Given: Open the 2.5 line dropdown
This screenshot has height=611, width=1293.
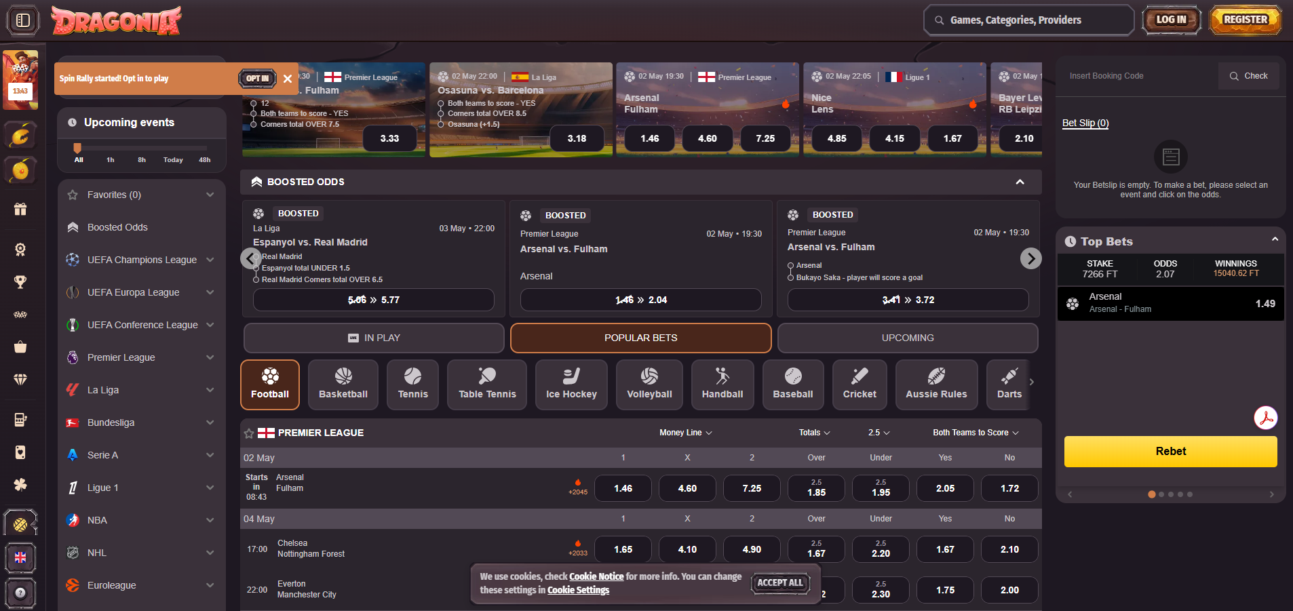Looking at the screenshot, I should click(879, 433).
